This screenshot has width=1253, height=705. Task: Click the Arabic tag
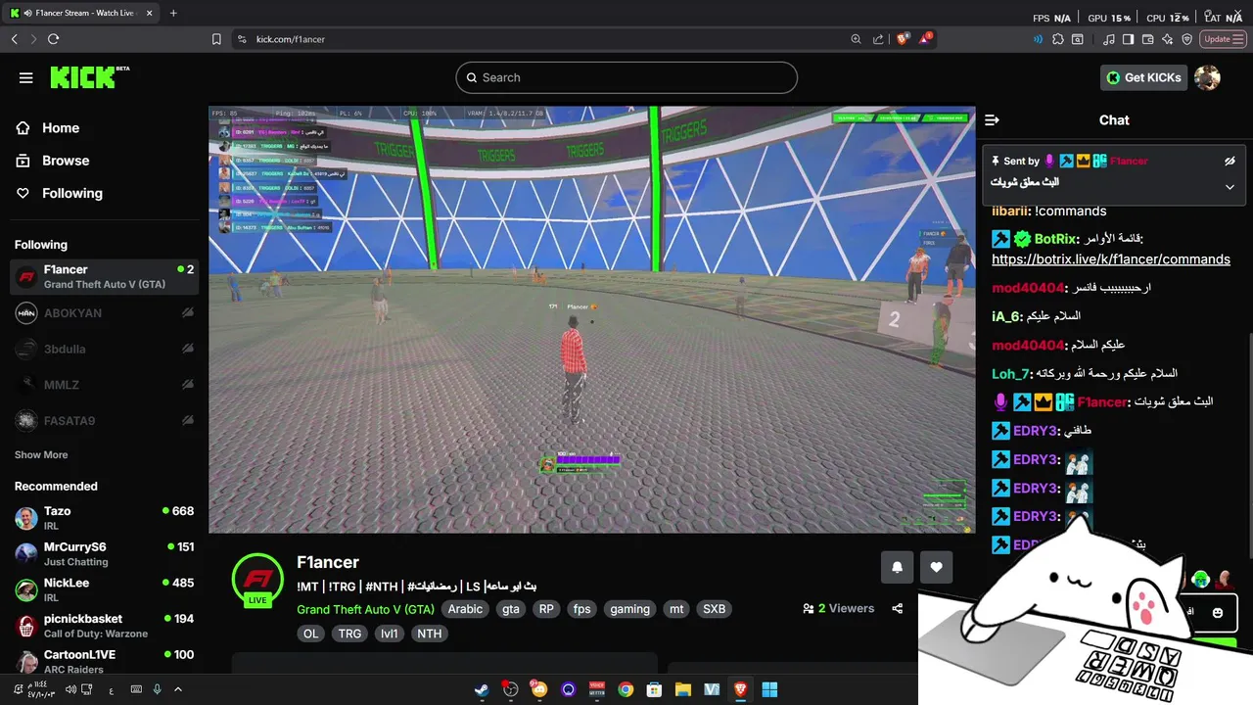(465, 609)
